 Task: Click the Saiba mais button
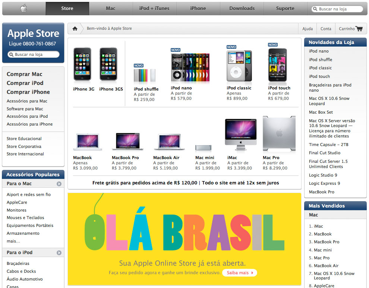[240, 273]
